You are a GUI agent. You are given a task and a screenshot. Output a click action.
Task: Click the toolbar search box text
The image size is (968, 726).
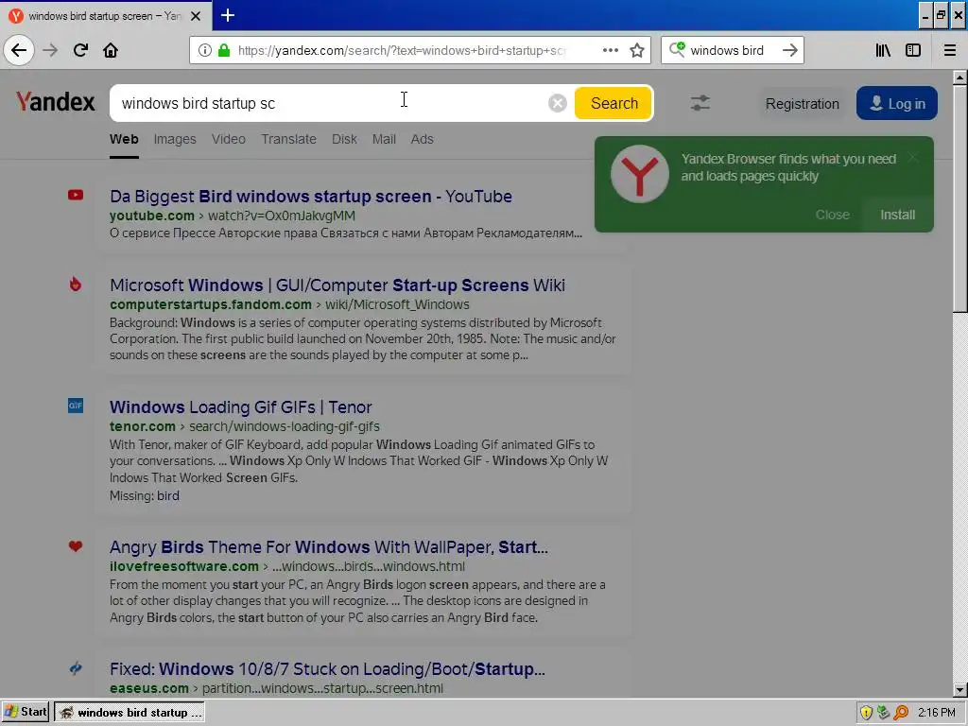pyautogui.click(x=727, y=51)
